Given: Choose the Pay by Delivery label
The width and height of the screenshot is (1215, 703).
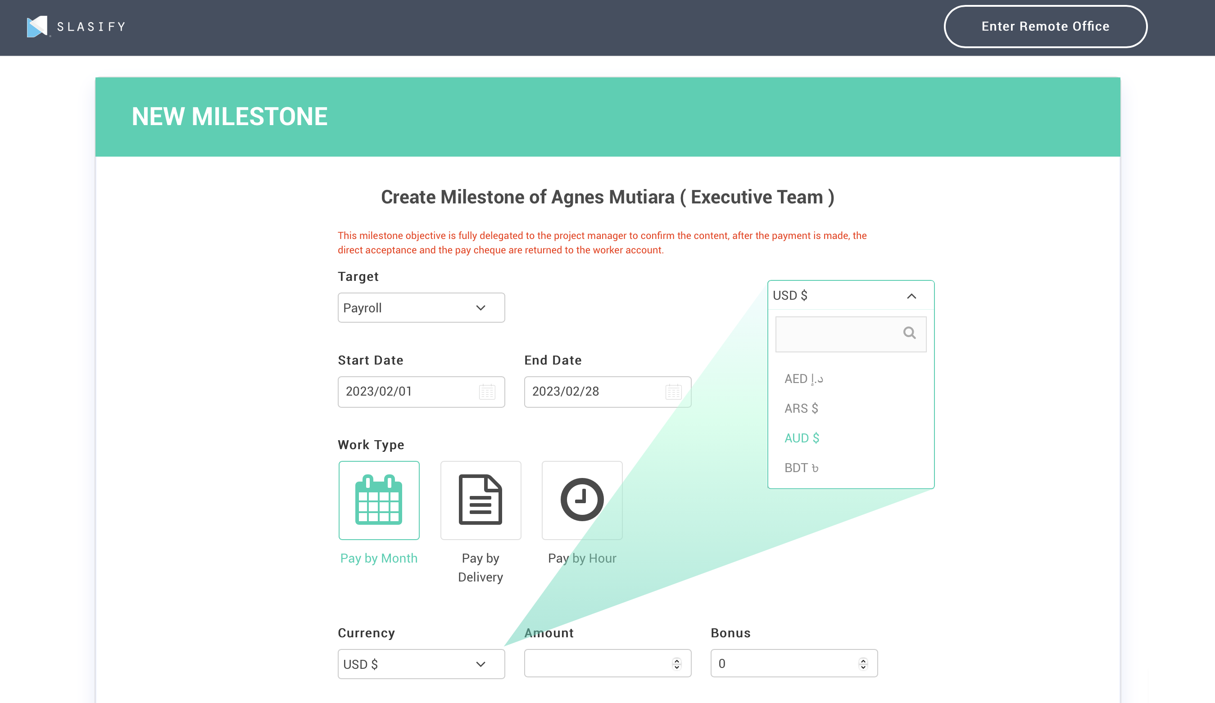Looking at the screenshot, I should click(480, 567).
